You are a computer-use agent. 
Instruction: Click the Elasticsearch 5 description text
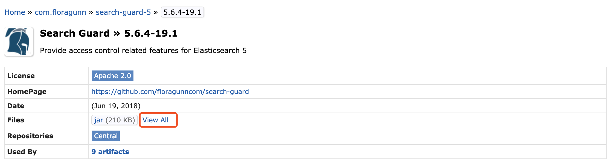[143, 51]
